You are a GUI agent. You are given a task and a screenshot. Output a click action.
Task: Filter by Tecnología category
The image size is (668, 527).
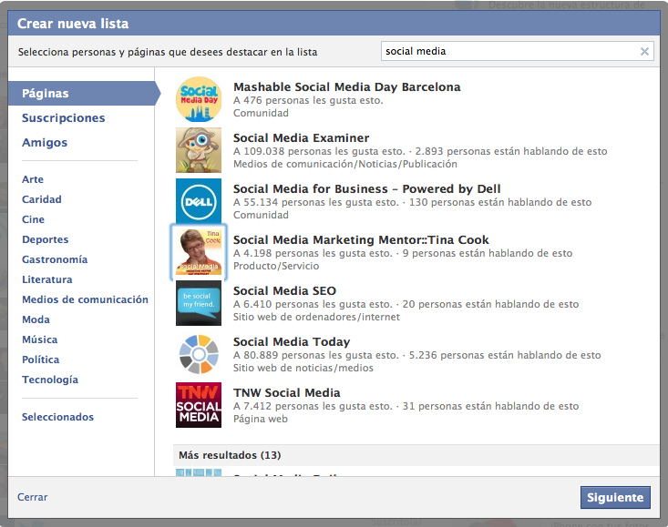(50, 380)
